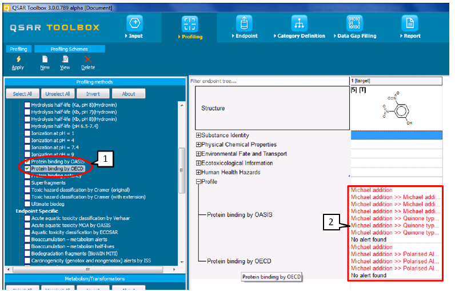The image size is (455, 291).
Task: Click scroll up arrow of profiling list
Action: [x=182, y=105]
